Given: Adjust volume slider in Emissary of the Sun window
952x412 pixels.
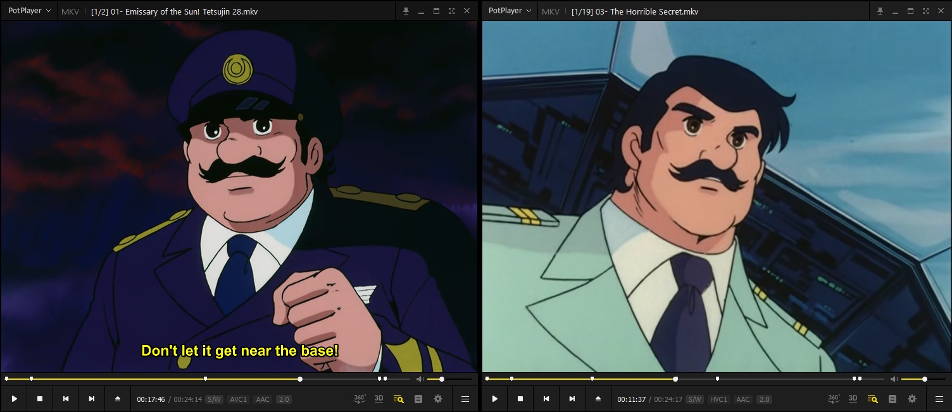Looking at the screenshot, I should (450, 379).
